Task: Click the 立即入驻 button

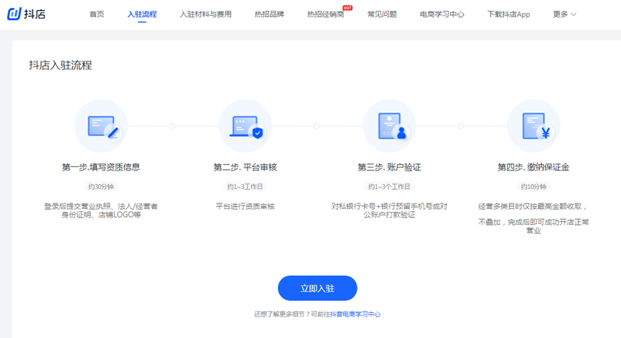Action: pyautogui.click(x=317, y=289)
